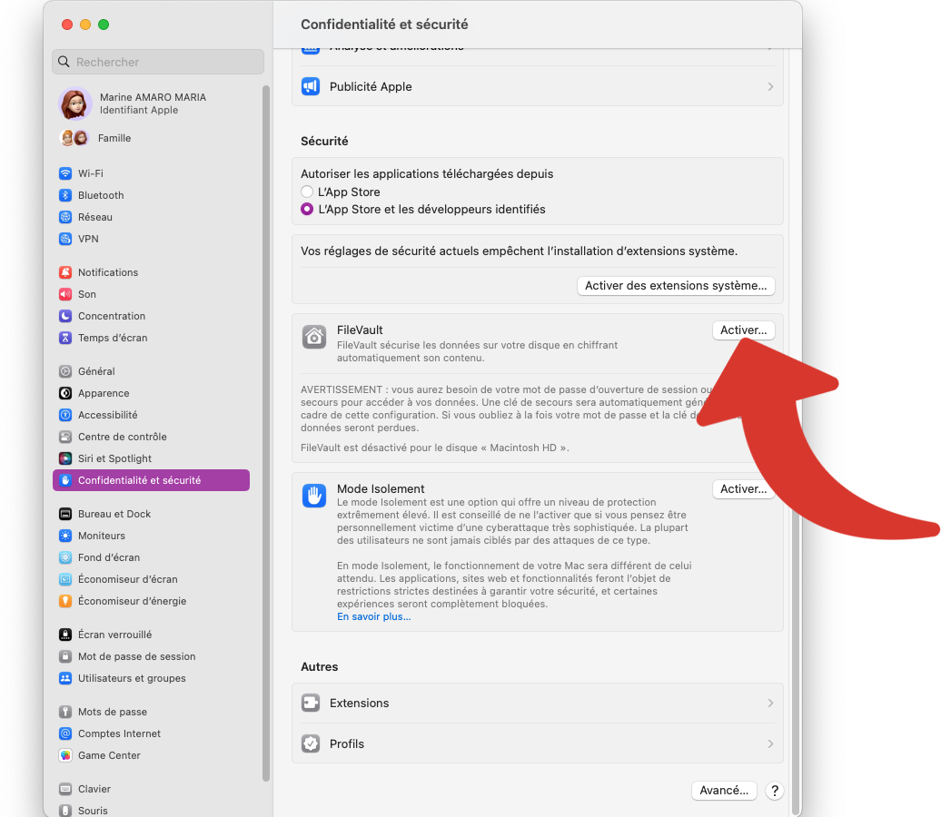
Task: Click the VPN icon in sidebar
Action: [65, 239]
